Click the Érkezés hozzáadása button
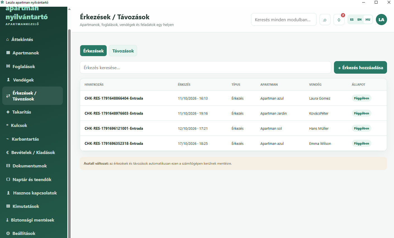The height and width of the screenshot is (238, 394). pyautogui.click(x=360, y=68)
